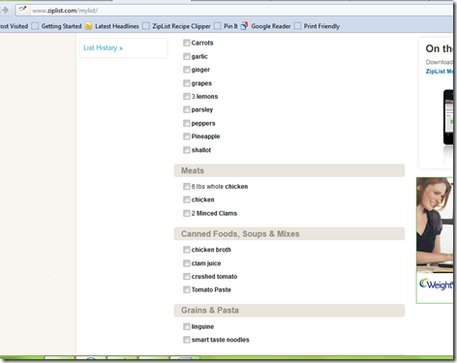The image size is (457, 363).
Task: Click the 2 Minced Clams text
Action: pyautogui.click(x=214, y=213)
